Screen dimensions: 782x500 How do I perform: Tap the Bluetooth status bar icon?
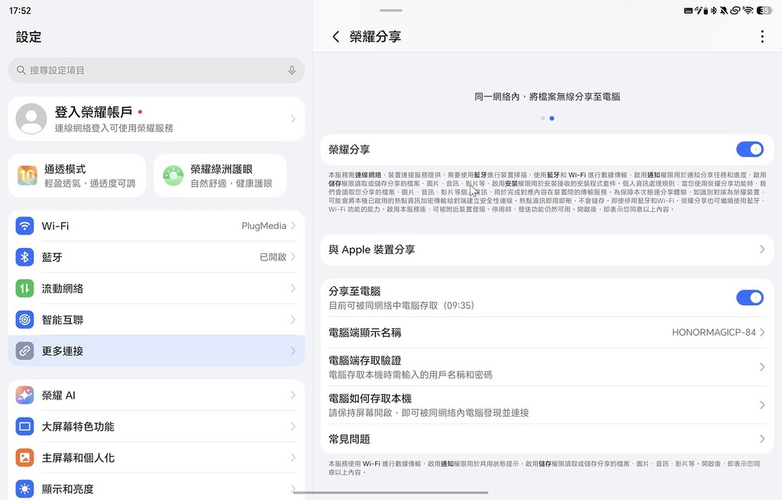(x=714, y=11)
